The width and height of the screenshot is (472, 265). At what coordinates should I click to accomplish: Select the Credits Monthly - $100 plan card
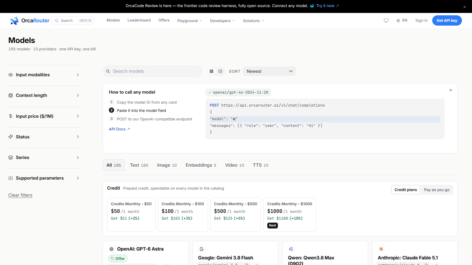pos(183,215)
